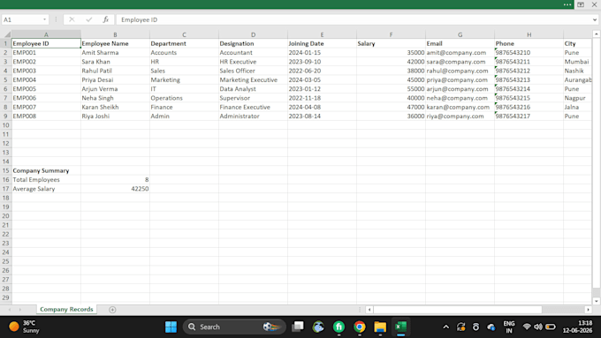601x338 pixels.
Task: Click the Wi-Fi network tray icon
Action: coord(527,327)
